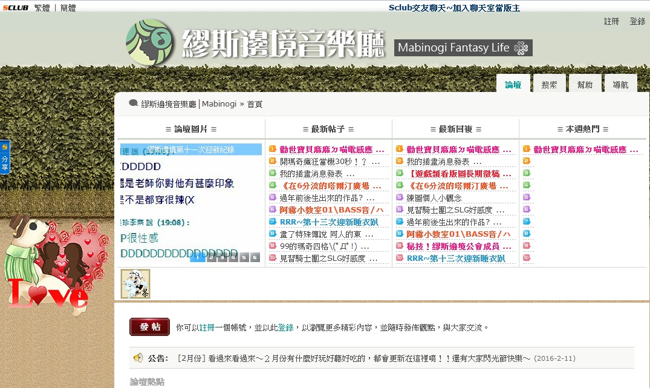The image size is (650, 388).
Task: Click rank 3 icon in 最新回複 column
Action: pos(400,173)
